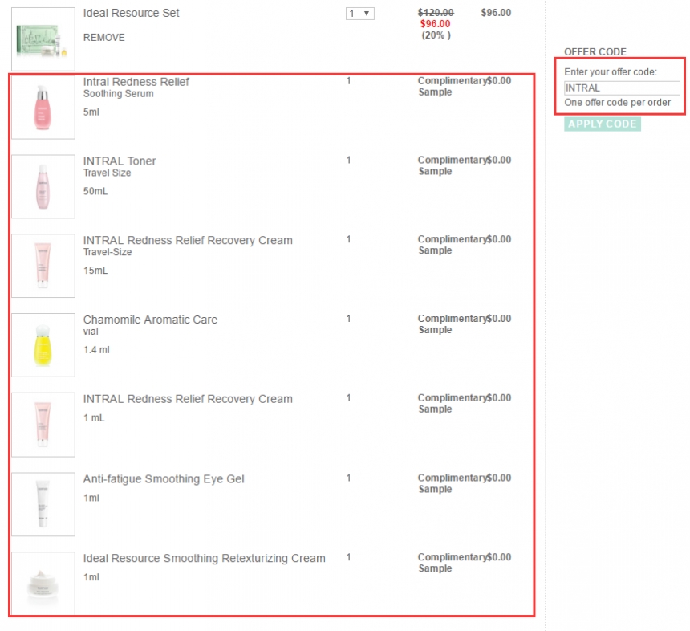Click the Intral Redness Relief product name
The image size is (690, 631).
pos(136,82)
